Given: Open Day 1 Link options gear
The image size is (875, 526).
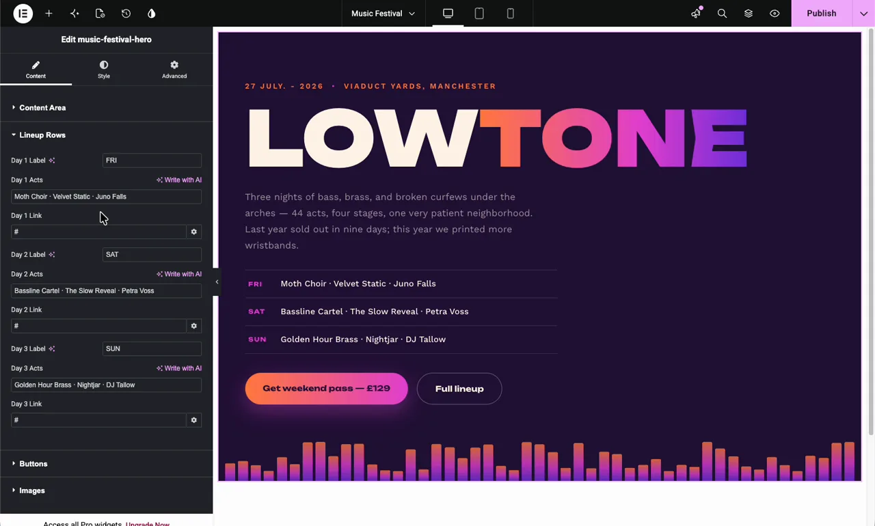Looking at the screenshot, I should (x=194, y=232).
